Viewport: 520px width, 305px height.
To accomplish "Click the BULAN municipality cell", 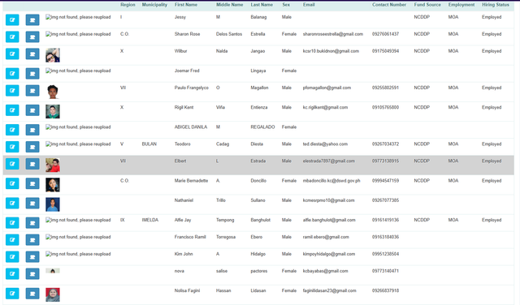I will 149,144.
